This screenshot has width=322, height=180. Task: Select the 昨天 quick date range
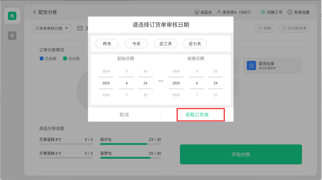pyautogui.click(x=107, y=44)
